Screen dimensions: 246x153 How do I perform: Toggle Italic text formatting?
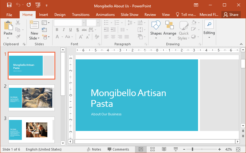(64, 30)
